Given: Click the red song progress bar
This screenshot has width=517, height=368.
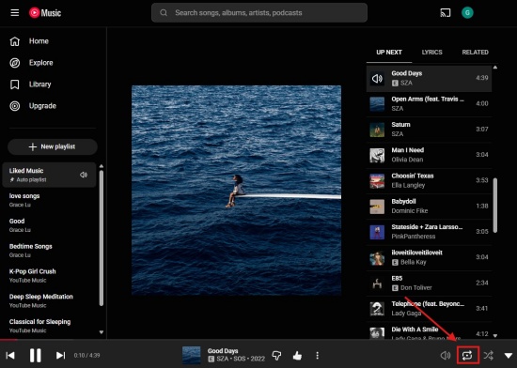Looking at the screenshot, I should [x=8, y=339].
